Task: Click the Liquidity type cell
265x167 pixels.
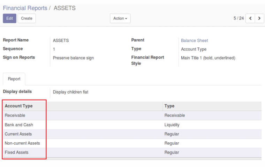Action: (x=172, y=125)
